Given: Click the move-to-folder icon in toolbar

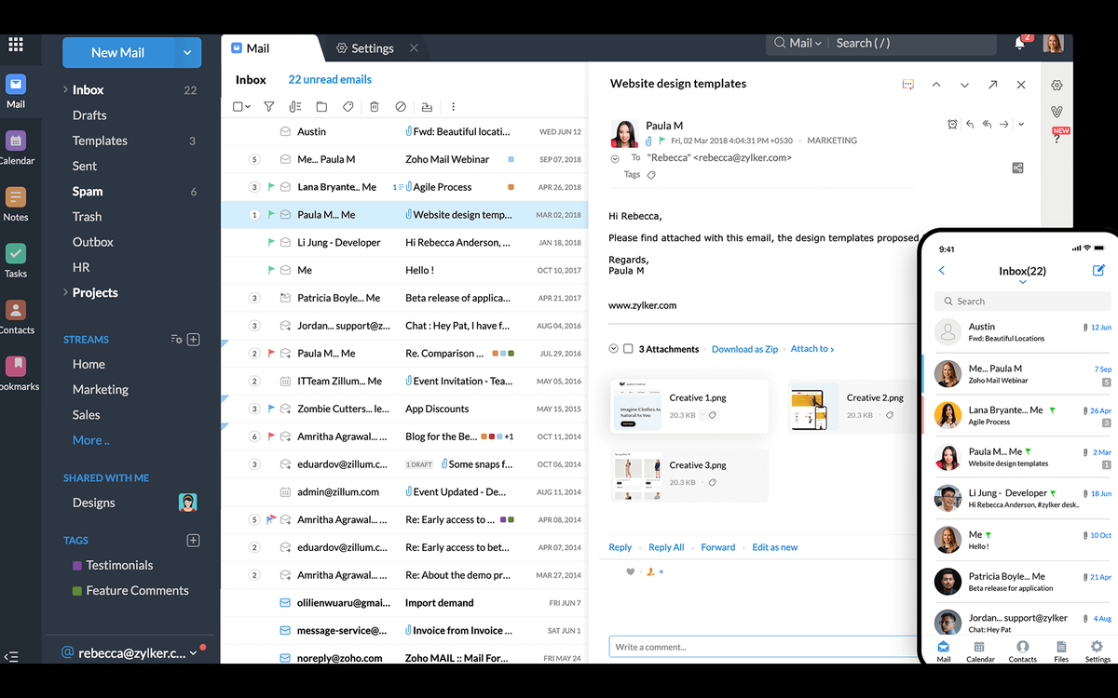Looking at the screenshot, I should 321,107.
